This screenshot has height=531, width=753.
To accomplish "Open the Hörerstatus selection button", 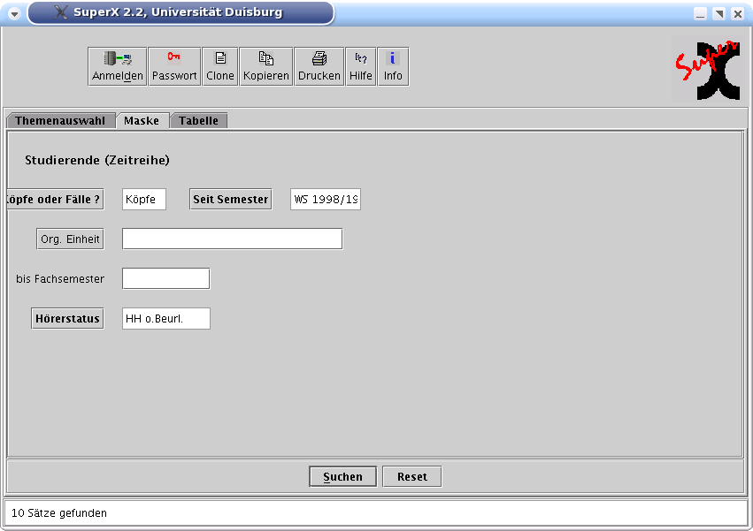I will (67, 319).
